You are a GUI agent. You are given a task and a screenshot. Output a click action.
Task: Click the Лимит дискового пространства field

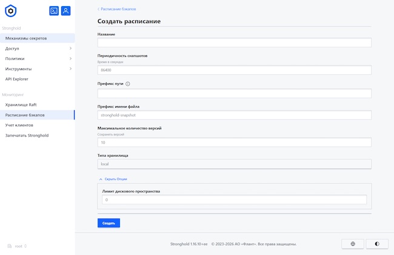pos(234,200)
